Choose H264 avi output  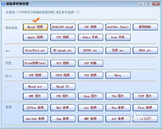(x=145, y=50)
